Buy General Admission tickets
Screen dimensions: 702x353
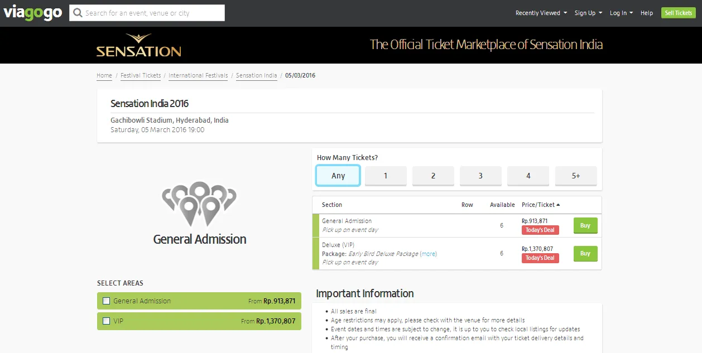585,226
